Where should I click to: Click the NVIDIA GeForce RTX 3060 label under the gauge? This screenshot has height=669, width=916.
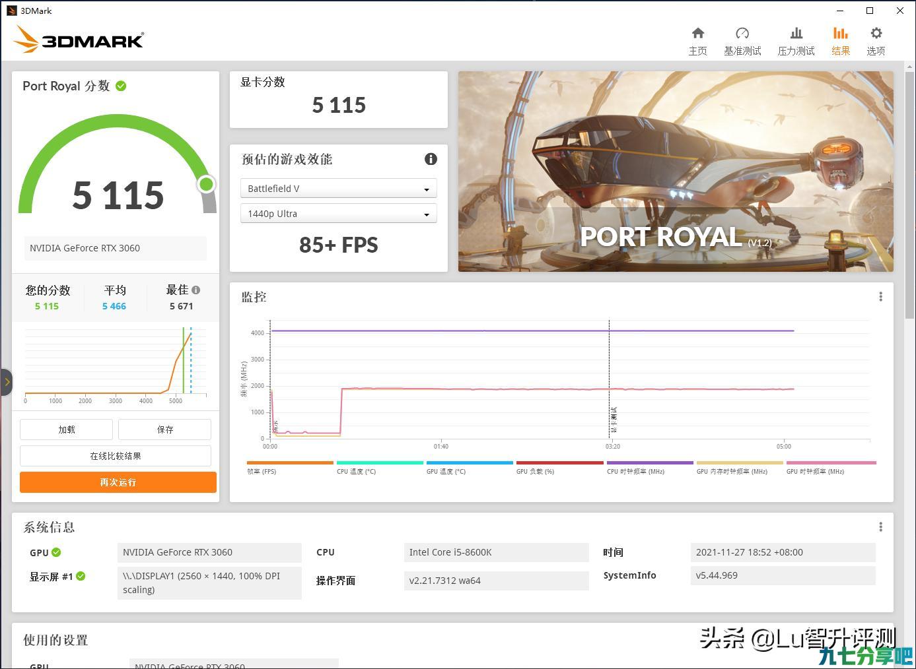(x=116, y=248)
